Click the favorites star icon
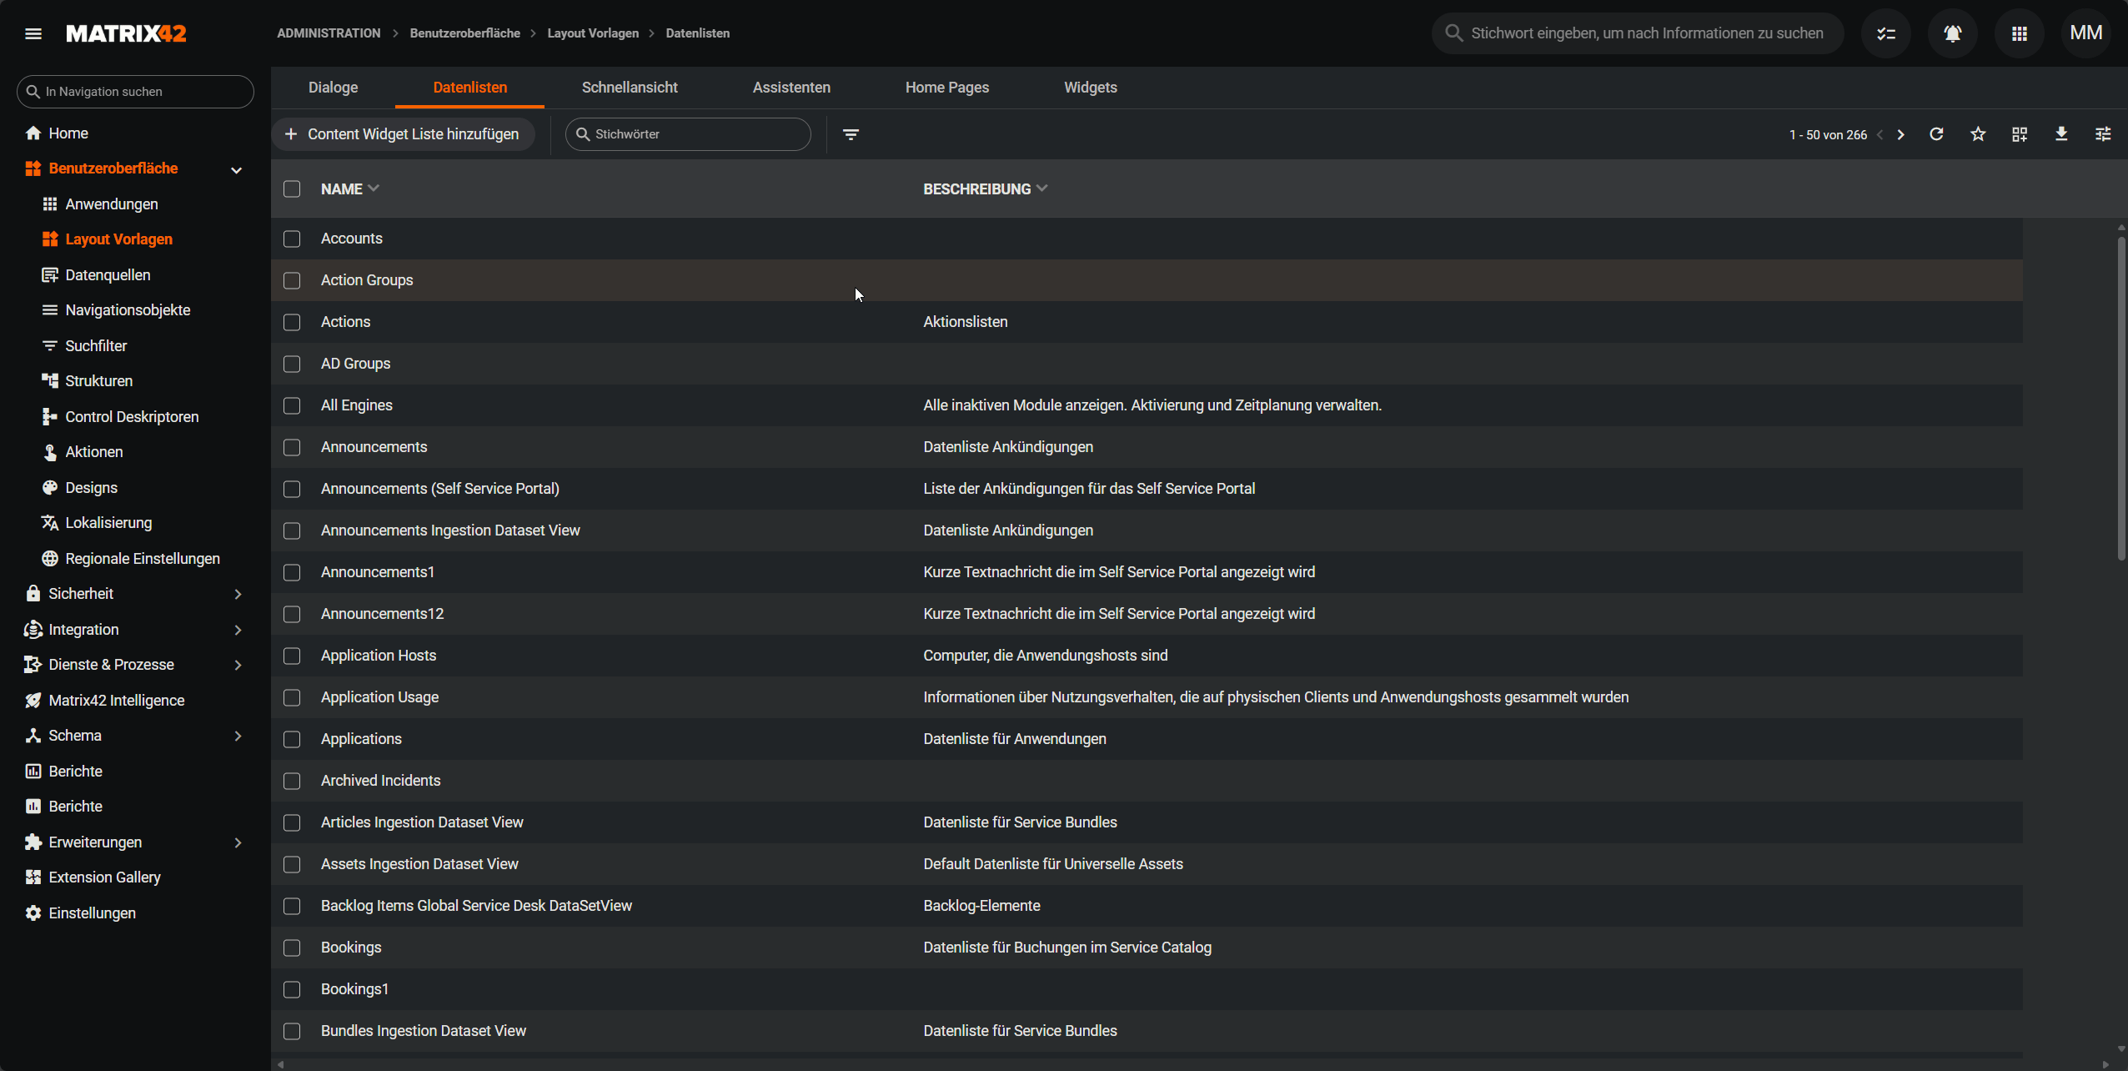 pyautogui.click(x=1978, y=134)
